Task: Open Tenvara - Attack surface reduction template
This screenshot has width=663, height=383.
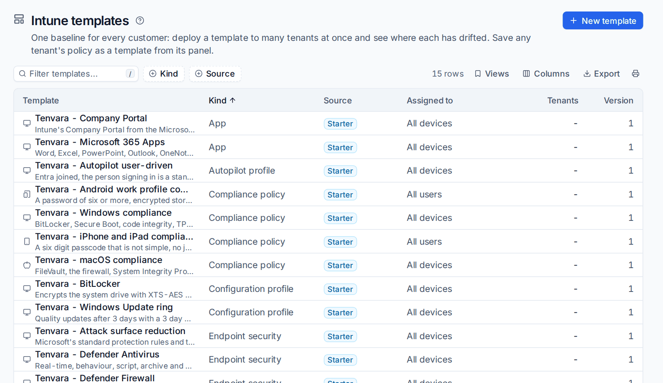Action: (110, 331)
